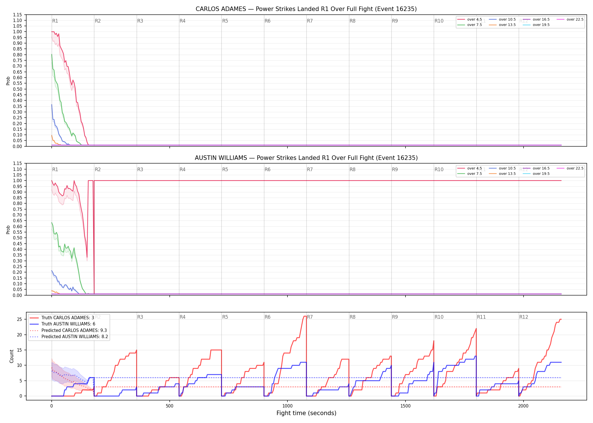Select 'over 13.5' in Carlos Adames chart legend
This screenshot has height=423, width=593.
click(x=502, y=25)
